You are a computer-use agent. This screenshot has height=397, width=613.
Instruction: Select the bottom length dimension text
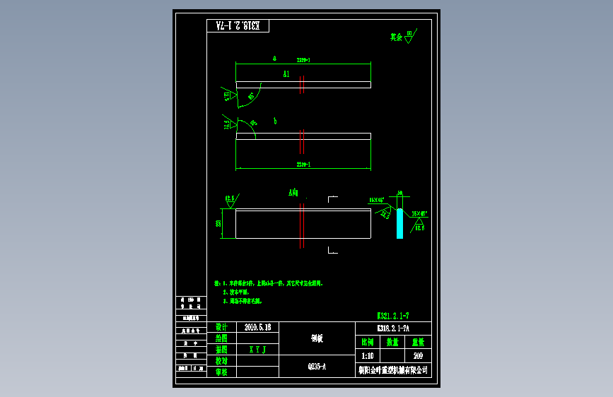click(303, 165)
